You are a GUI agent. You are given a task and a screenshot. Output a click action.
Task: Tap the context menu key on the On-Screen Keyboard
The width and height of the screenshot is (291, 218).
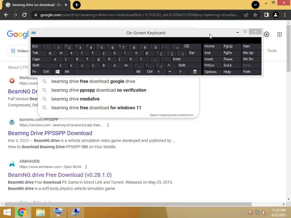195,72
